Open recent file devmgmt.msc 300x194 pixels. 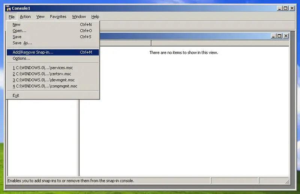point(53,80)
